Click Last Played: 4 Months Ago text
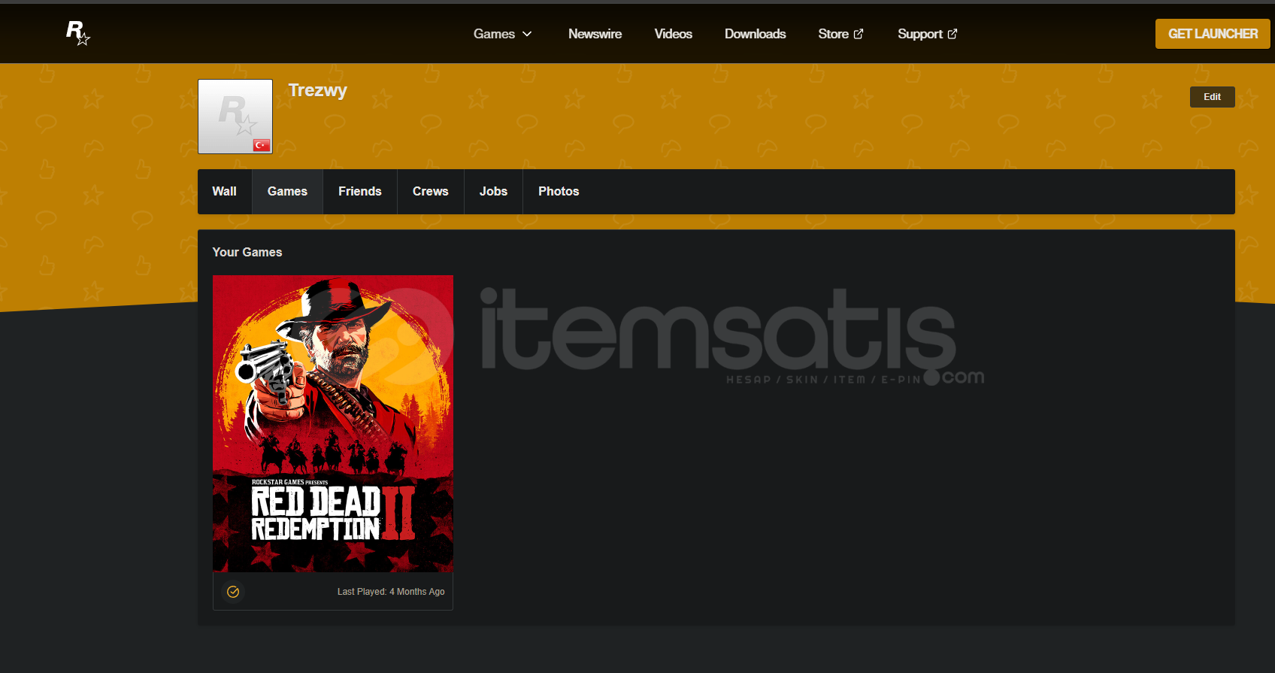 click(391, 592)
